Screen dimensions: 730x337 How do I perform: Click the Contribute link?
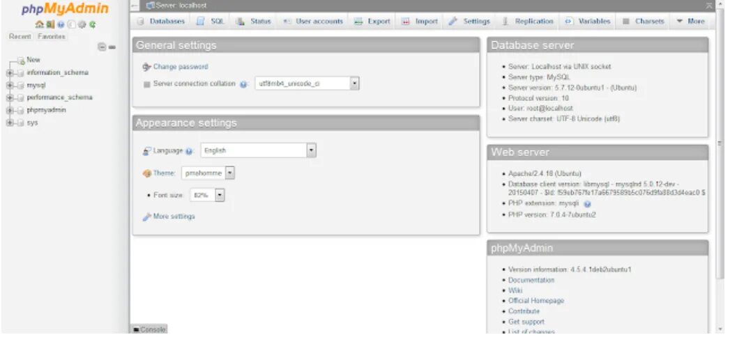(x=524, y=311)
